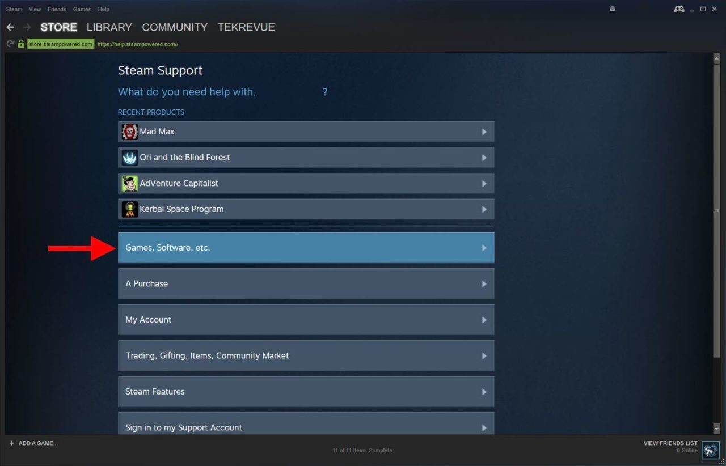This screenshot has height=466, width=726.
Task: Reload the page with the refresh icon
Action: pyautogui.click(x=10, y=44)
